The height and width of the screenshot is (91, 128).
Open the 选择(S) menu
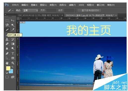pos(63,5)
